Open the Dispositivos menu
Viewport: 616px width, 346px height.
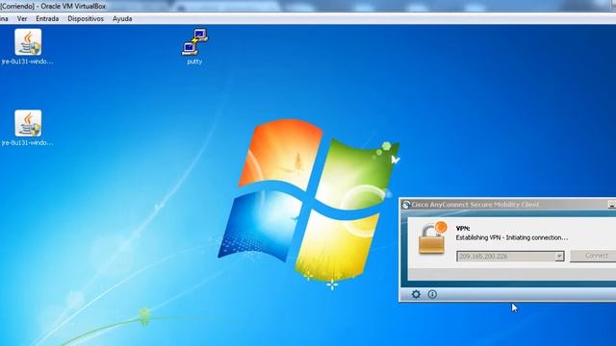click(86, 18)
